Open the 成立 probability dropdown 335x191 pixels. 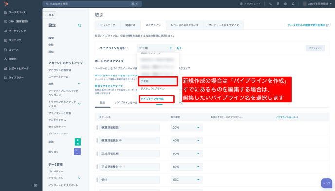(186, 180)
